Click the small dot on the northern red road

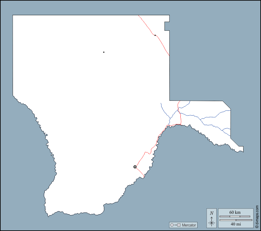tap(155, 35)
